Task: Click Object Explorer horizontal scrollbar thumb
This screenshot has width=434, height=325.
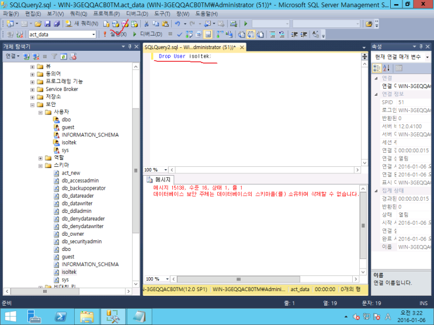Action: (45, 291)
